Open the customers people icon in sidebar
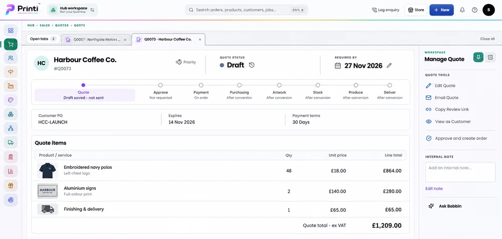Screen dimensions: 502x239 point(11,58)
